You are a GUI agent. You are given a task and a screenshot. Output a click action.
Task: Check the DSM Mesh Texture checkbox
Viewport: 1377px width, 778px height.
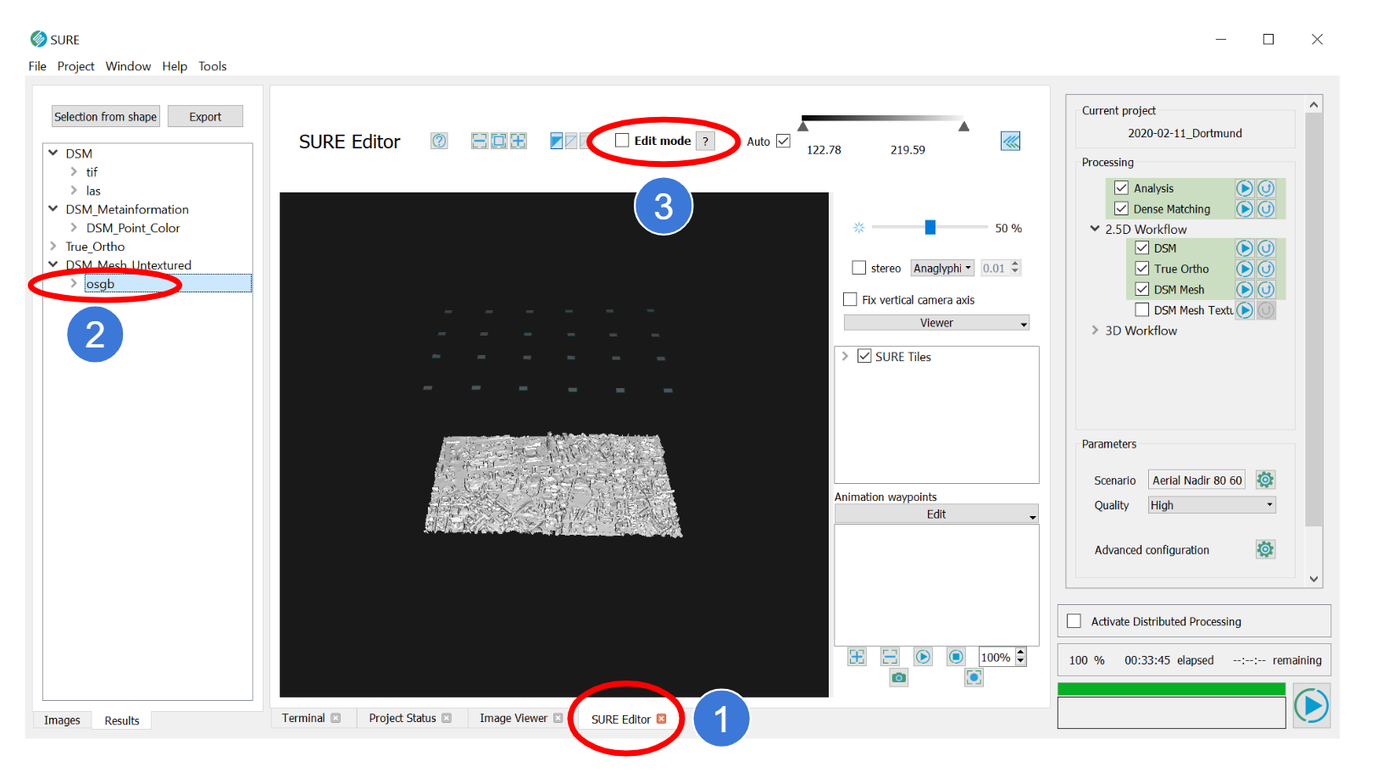(x=1141, y=310)
